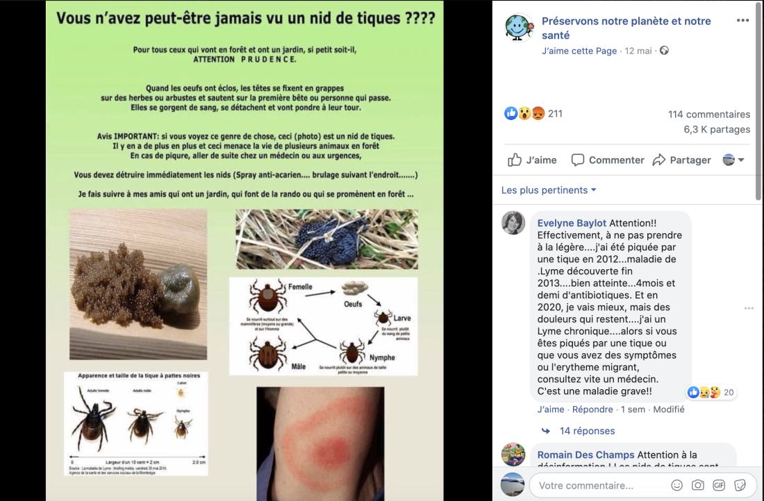
Task: Click the Partager arrow button
Action: tap(681, 160)
